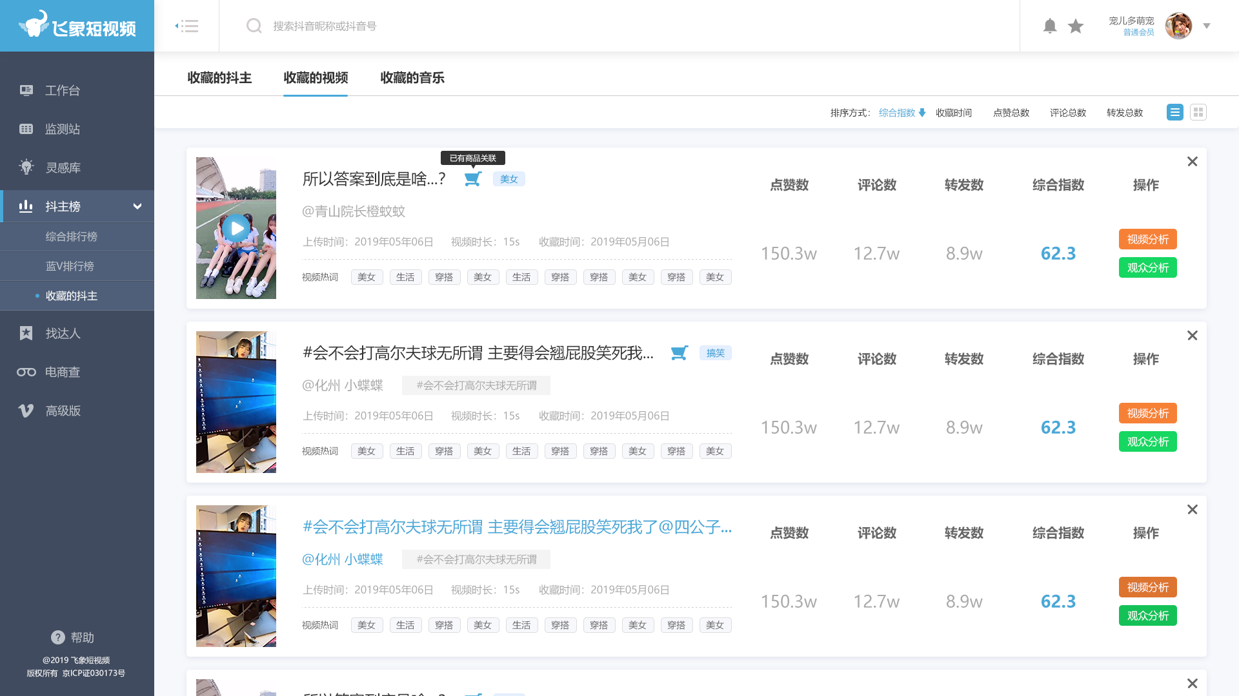The width and height of the screenshot is (1239, 696).
Task: Click the search magnifier icon
Action: click(254, 26)
